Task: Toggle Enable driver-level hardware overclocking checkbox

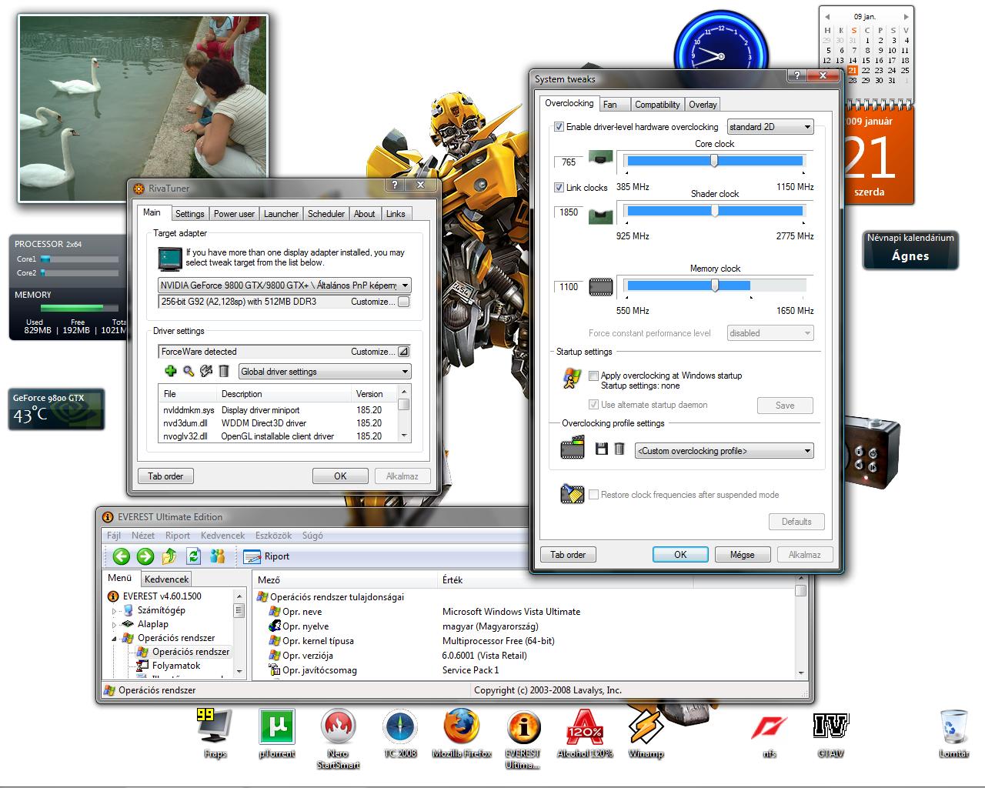Action: [559, 127]
